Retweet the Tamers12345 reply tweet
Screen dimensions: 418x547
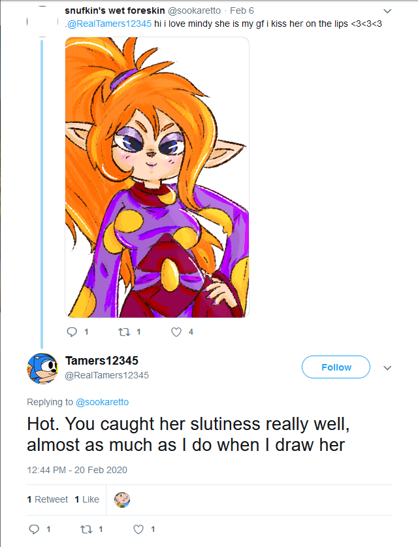pyautogui.click(x=86, y=529)
